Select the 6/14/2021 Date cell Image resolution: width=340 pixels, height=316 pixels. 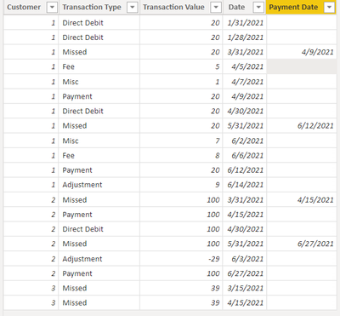(x=245, y=185)
